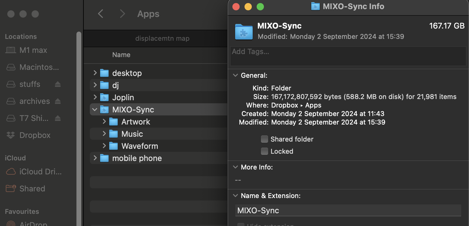Click the MIXO-Sync name text field
The height and width of the screenshot is (226, 469).
coord(348,211)
